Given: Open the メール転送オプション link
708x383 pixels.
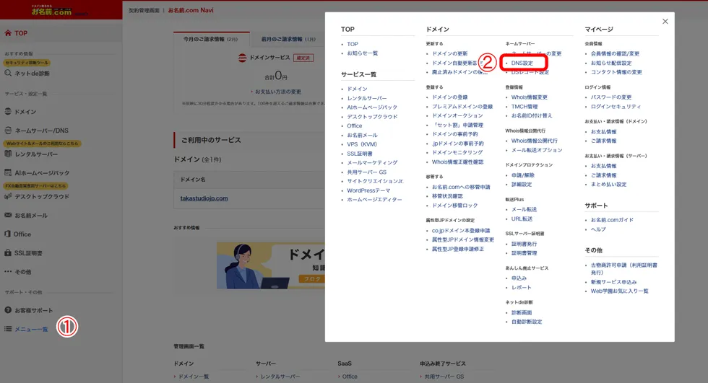Looking at the screenshot, I should (x=536, y=151).
